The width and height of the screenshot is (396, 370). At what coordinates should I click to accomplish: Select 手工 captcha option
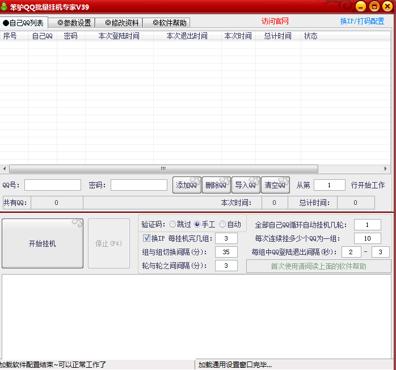click(x=205, y=224)
